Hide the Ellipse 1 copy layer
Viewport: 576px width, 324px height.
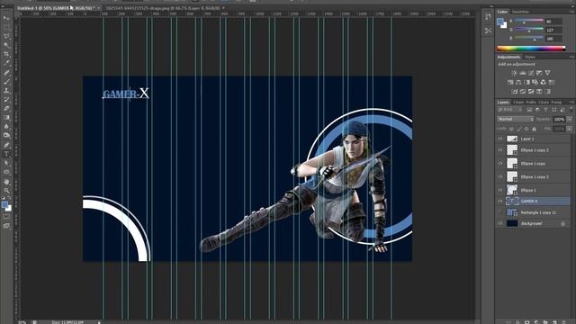[500, 164]
